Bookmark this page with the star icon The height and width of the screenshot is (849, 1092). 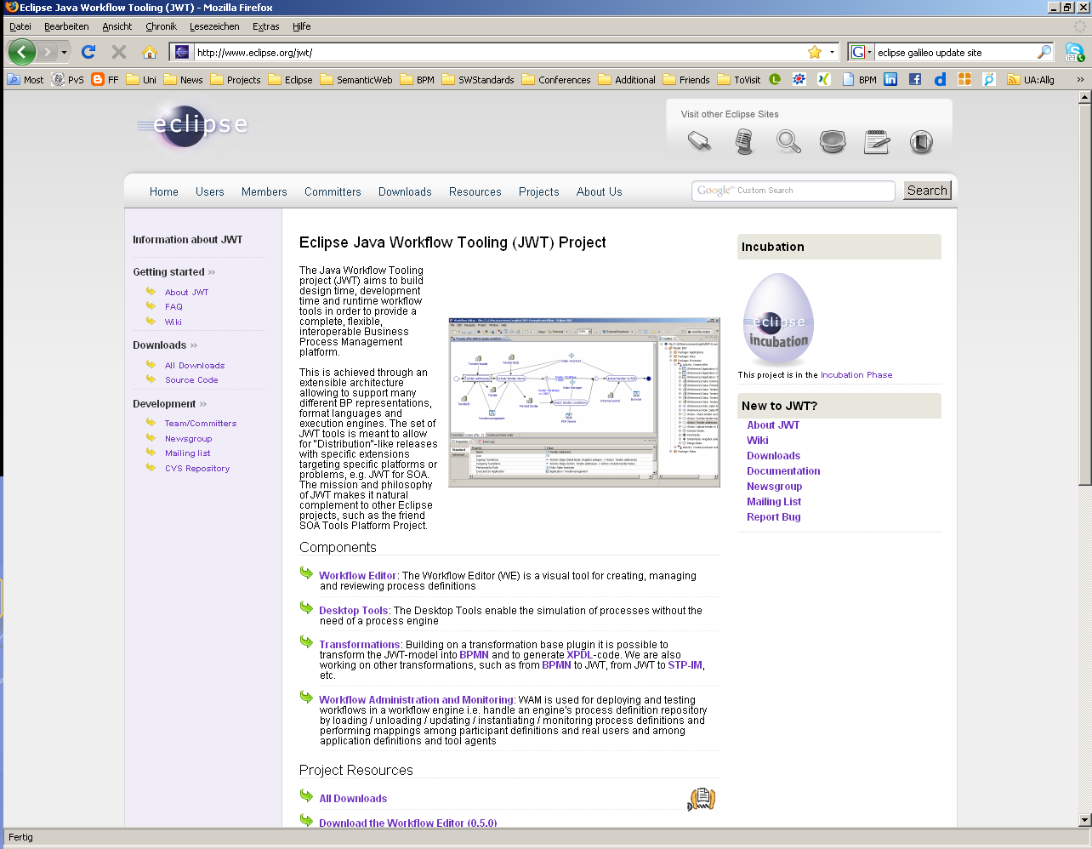click(815, 52)
